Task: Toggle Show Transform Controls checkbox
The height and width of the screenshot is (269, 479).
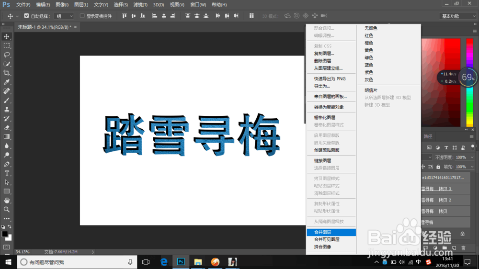Action: tap(82, 16)
